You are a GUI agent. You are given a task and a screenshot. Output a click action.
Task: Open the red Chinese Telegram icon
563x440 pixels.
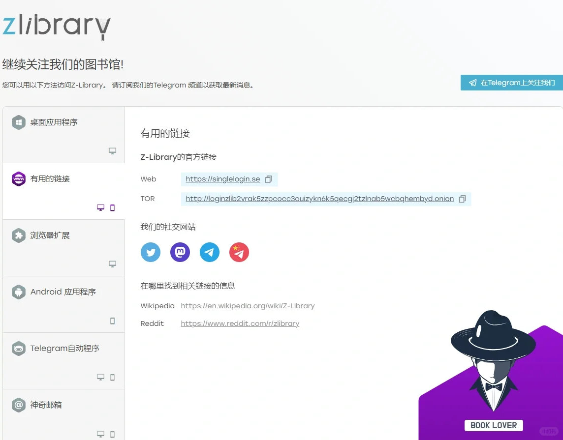[x=239, y=252]
